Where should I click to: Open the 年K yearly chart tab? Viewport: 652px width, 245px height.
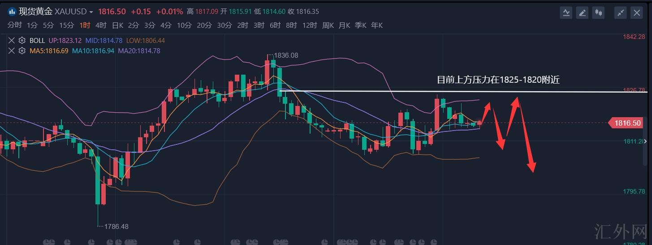[x=377, y=25]
